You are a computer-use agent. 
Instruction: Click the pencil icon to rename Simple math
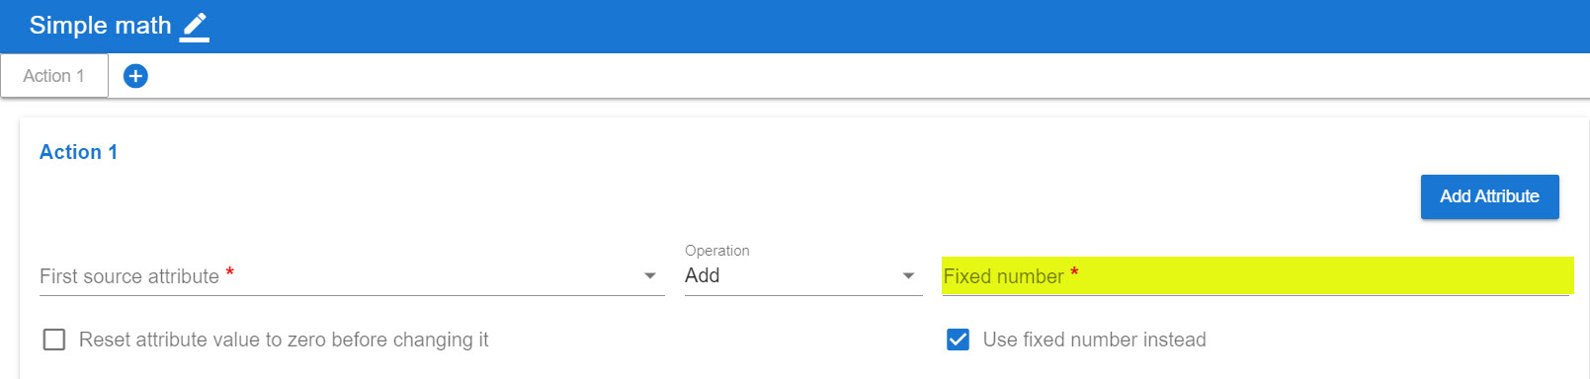[x=195, y=27]
